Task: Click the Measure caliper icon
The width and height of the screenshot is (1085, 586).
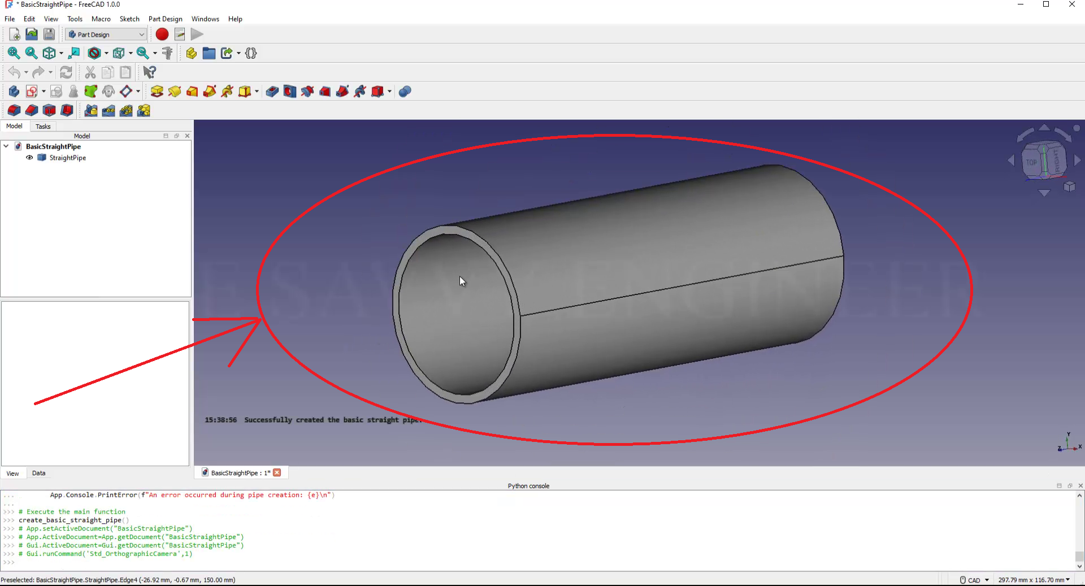Action: (167, 53)
